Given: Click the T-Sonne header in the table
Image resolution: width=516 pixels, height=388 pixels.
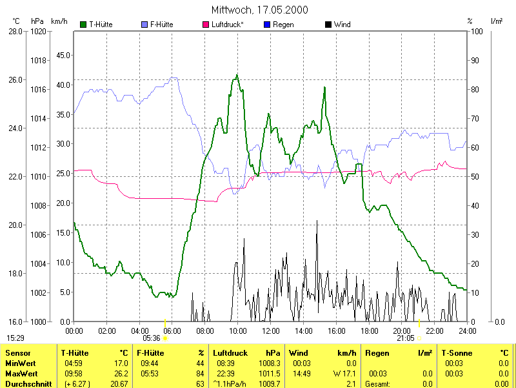Looking at the screenshot, I should coord(456,353).
